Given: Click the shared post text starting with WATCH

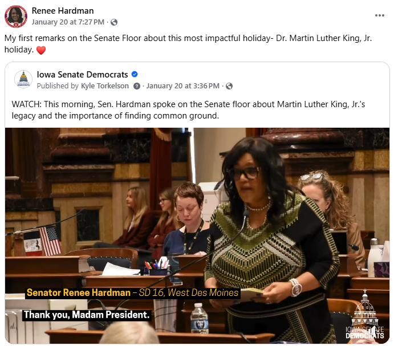Looking at the screenshot, I should [x=188, y=110].
